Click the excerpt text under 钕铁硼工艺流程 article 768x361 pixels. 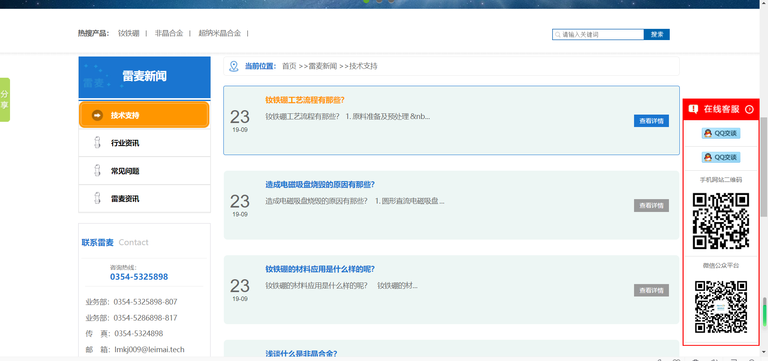coord(348,117)
